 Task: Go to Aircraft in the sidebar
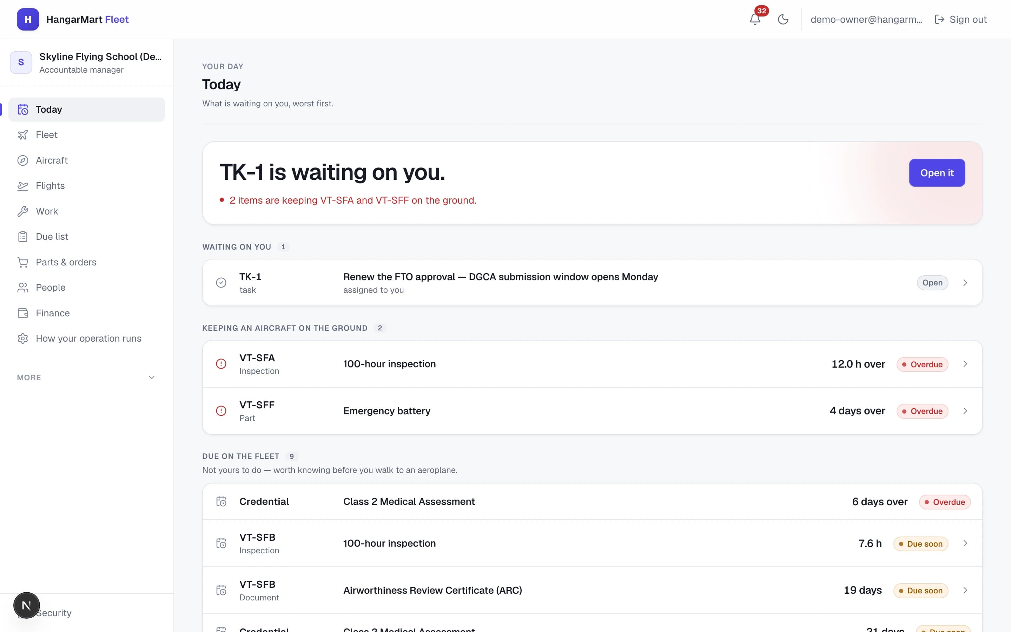pos(86,160)
